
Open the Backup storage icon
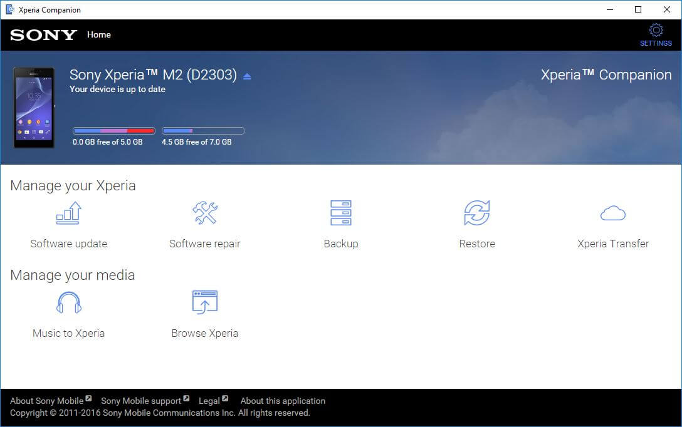(x=341, y=213)
